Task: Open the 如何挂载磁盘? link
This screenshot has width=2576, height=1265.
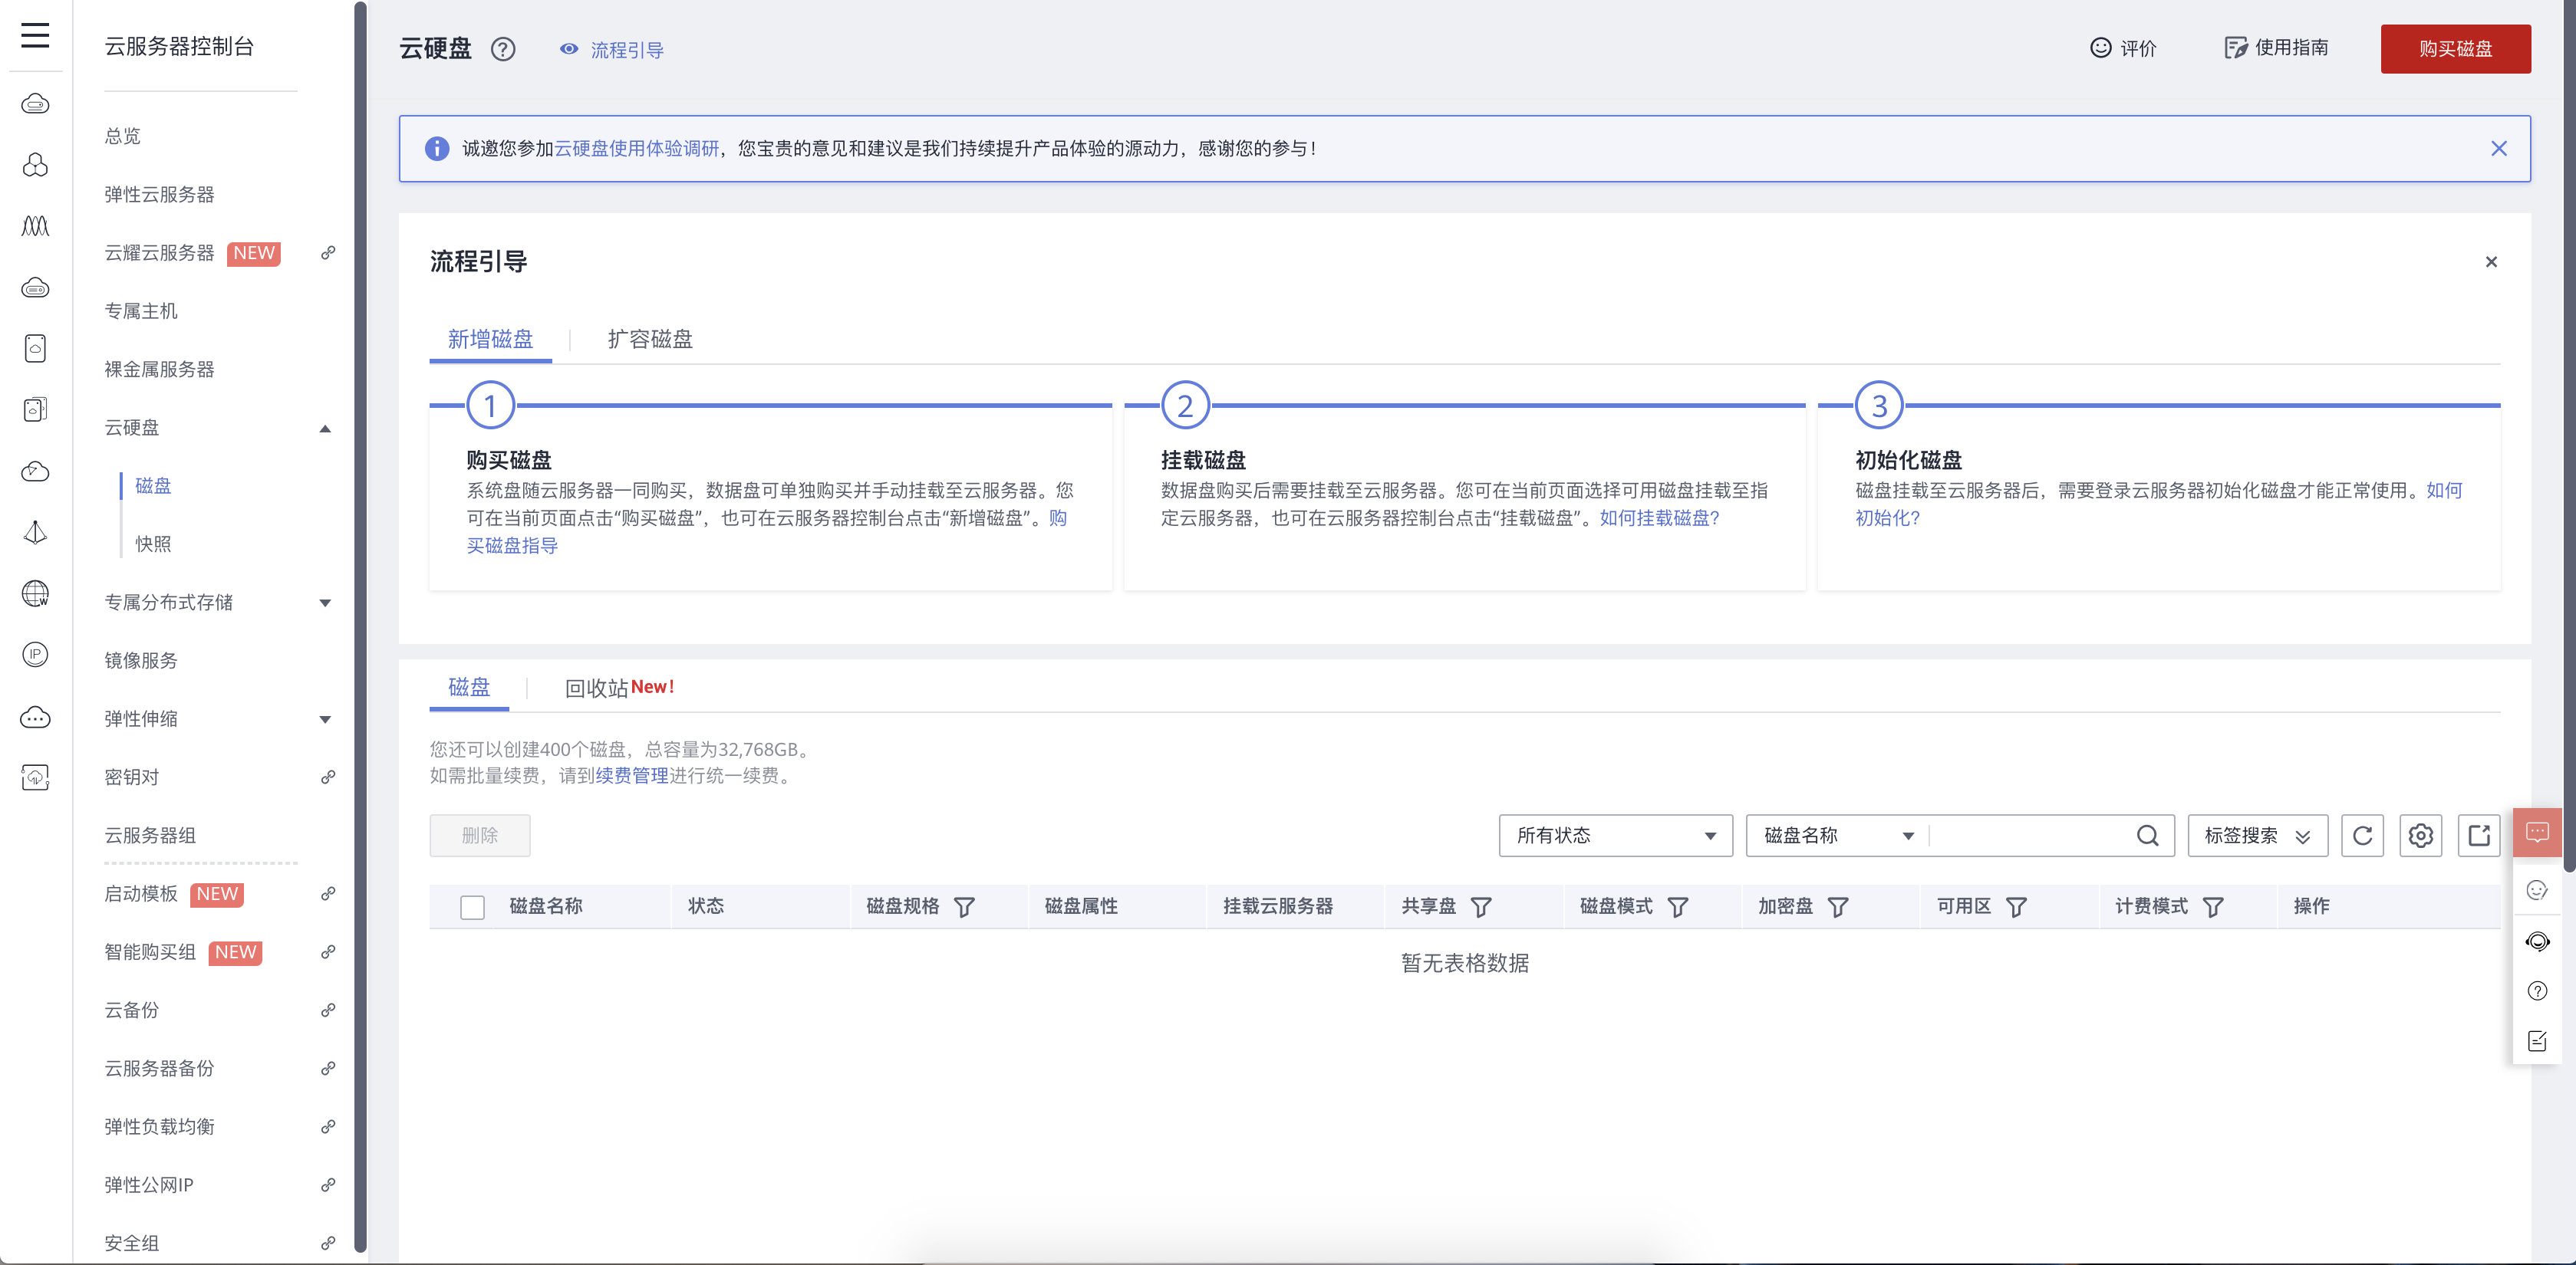Action: tap(1659, 517)
